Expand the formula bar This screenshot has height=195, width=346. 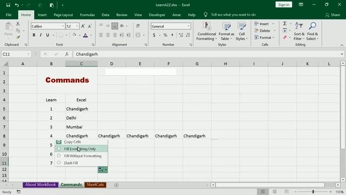coord(342,54)
